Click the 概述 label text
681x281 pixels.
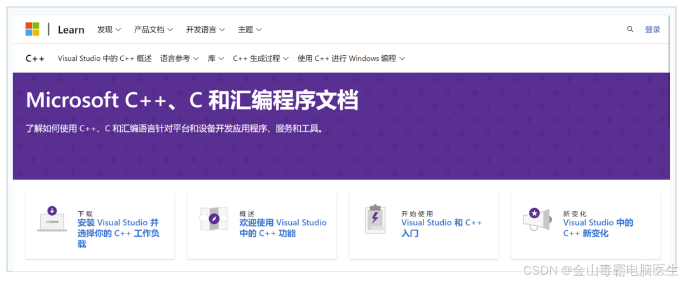pos(247,214)
